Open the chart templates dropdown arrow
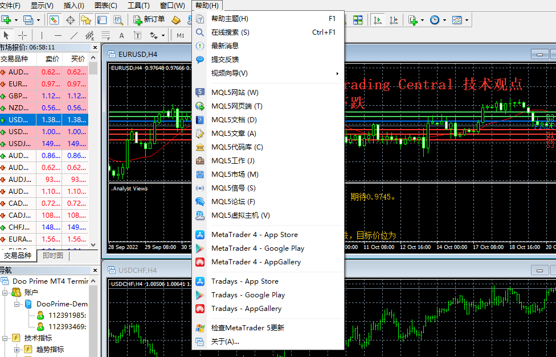Viewport: 556px width, 357px height. pyautogui.click(x=467, y=20)
